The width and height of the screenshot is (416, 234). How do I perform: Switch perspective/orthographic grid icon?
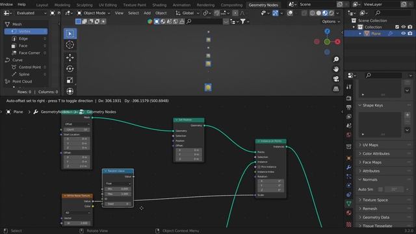point(336,88)
